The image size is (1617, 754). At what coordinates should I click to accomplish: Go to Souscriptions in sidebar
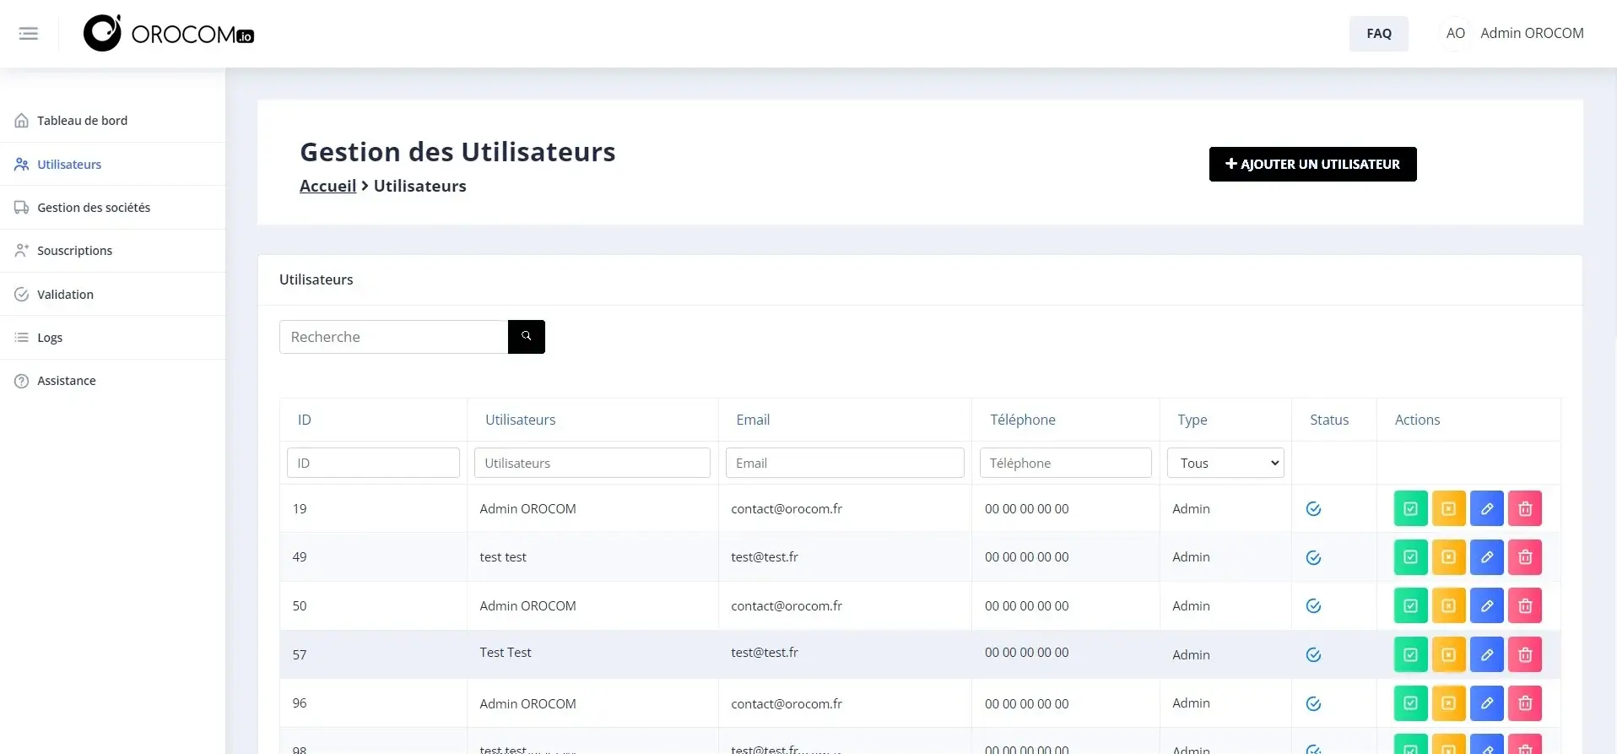(x=74, y=251)
